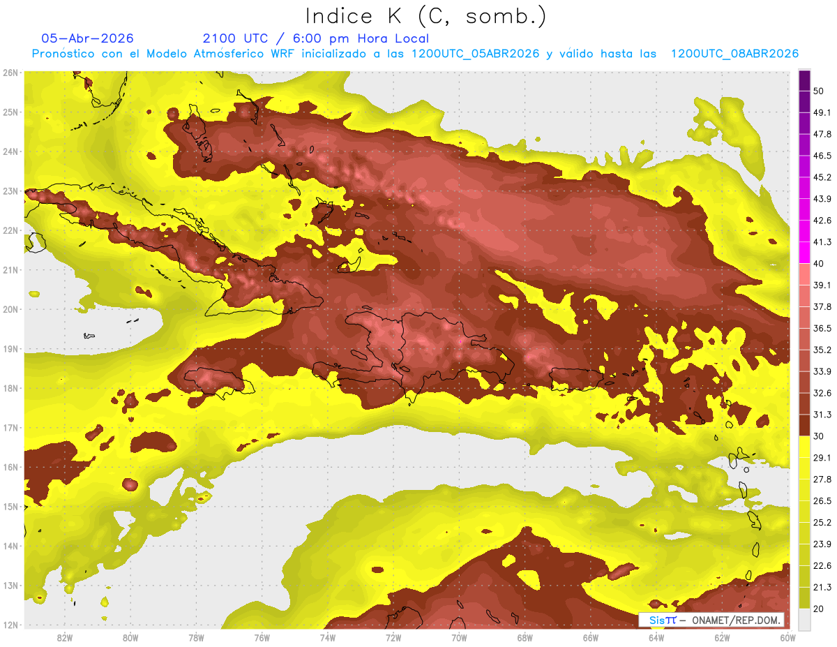Select the magenta 41.3 legend color block
Screen dimensions: 837x647
point(804,252)
